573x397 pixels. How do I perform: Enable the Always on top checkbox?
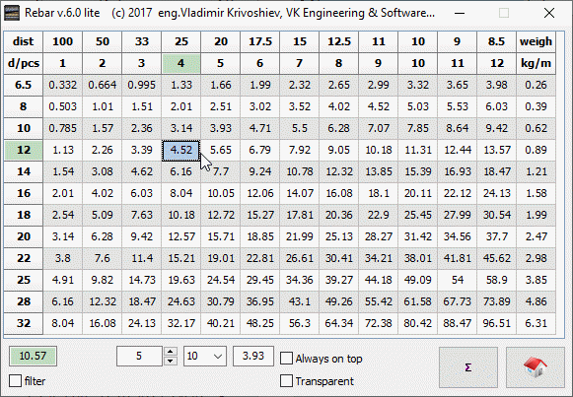(x=286, y=359)
